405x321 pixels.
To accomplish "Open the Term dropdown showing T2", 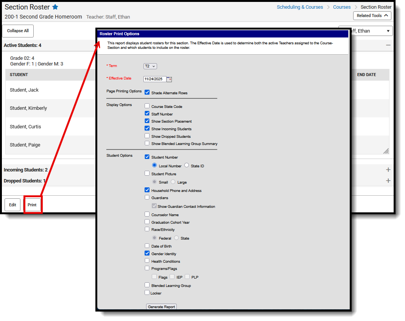I will (x=150, y=66).
